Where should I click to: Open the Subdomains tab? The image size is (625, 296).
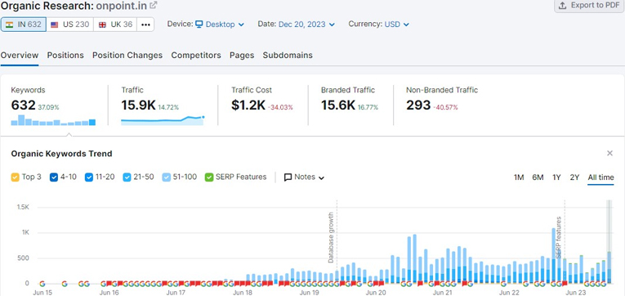(288, 56)
